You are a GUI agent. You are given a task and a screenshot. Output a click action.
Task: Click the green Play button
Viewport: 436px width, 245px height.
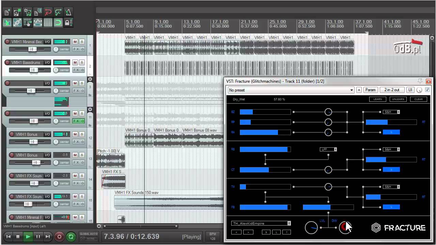click(x=28, y=236)
